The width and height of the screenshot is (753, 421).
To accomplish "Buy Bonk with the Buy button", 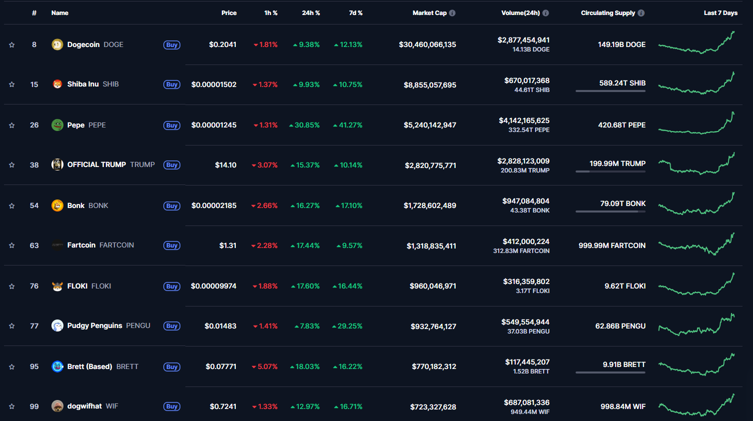I will (x=172, y=206).
